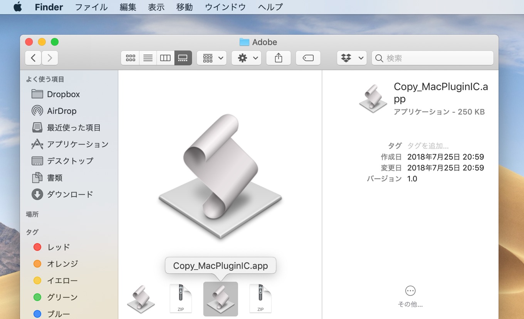Select the first ZIP file thumbnail
Screen dimensions: 524x319
(181, 299)
